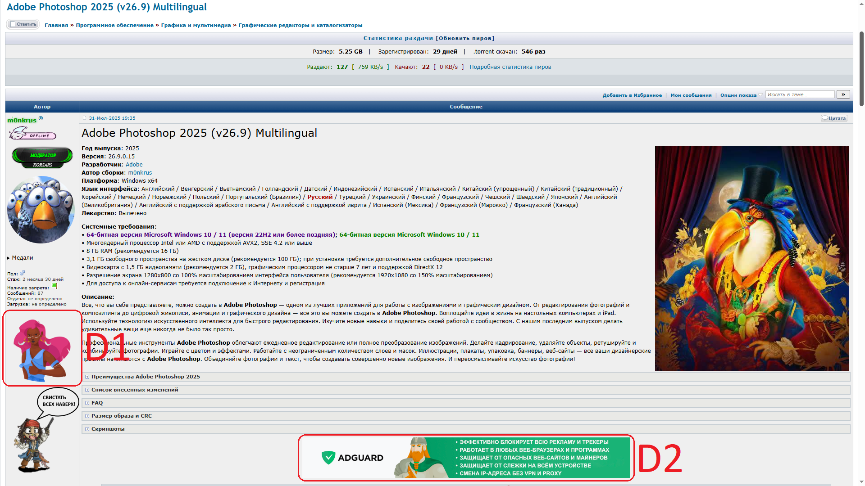
Task: Click the Автор column header
Action: click(x=42, y=107)
